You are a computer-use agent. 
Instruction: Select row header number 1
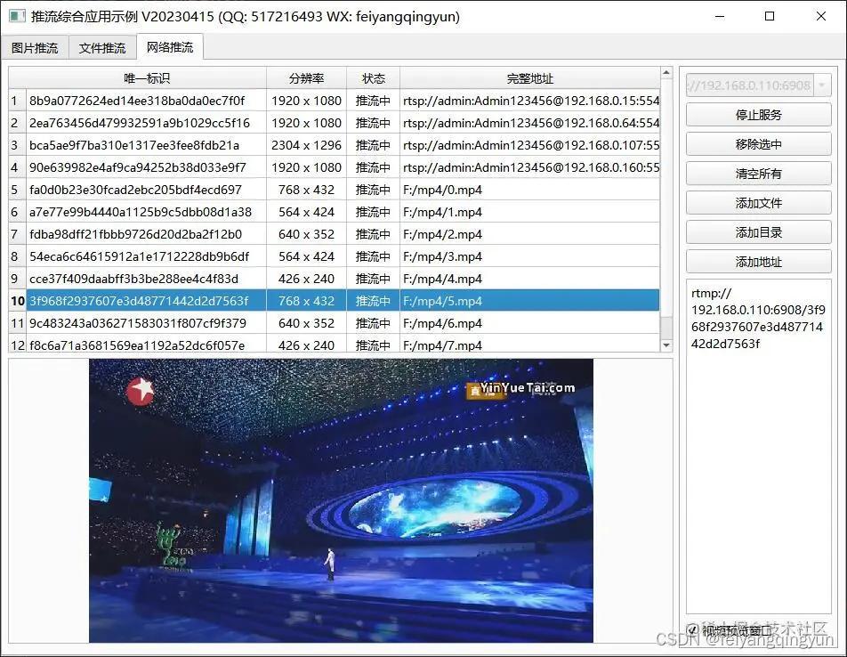[17, 101]
